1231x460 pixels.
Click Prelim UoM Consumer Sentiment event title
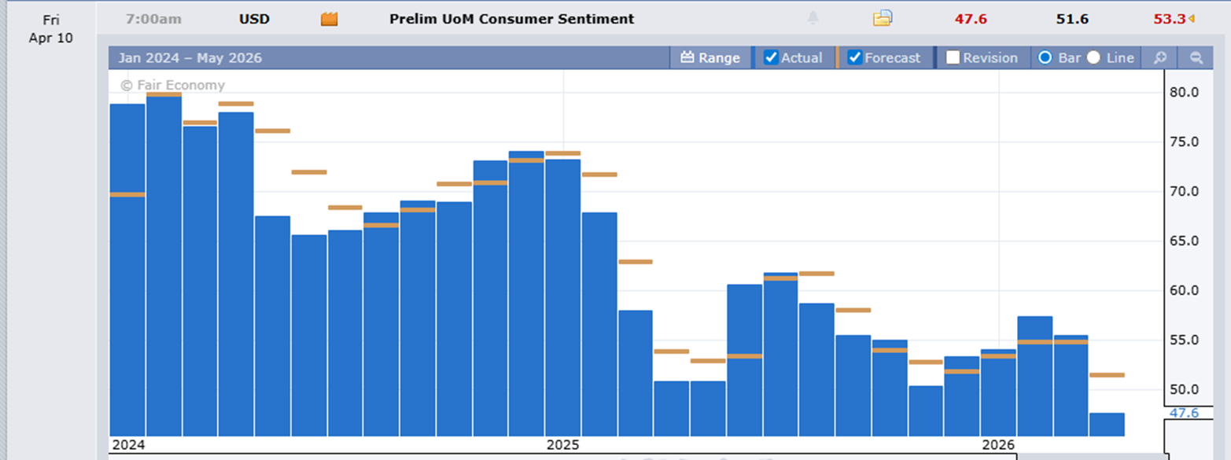pos(511,19)
